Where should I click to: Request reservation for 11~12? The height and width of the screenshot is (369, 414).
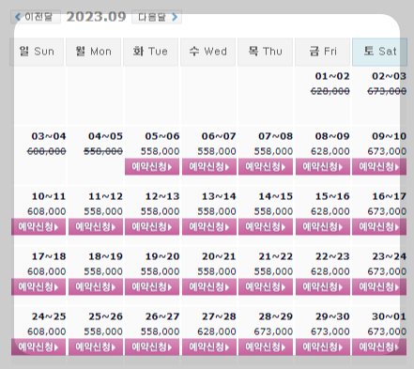[96, 226]
